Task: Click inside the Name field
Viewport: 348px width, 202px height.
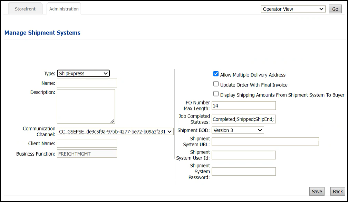Action: tap(87, 83)
